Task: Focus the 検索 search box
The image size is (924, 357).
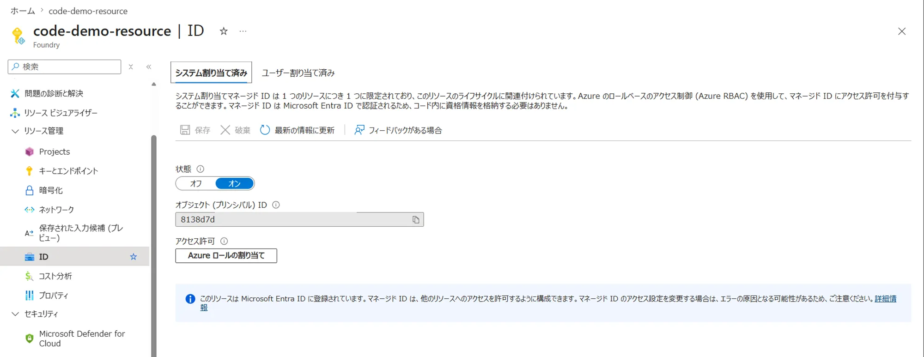Action: pos(65,67)
